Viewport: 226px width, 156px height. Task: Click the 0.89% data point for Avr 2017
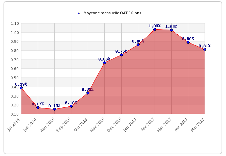(188, 42)
